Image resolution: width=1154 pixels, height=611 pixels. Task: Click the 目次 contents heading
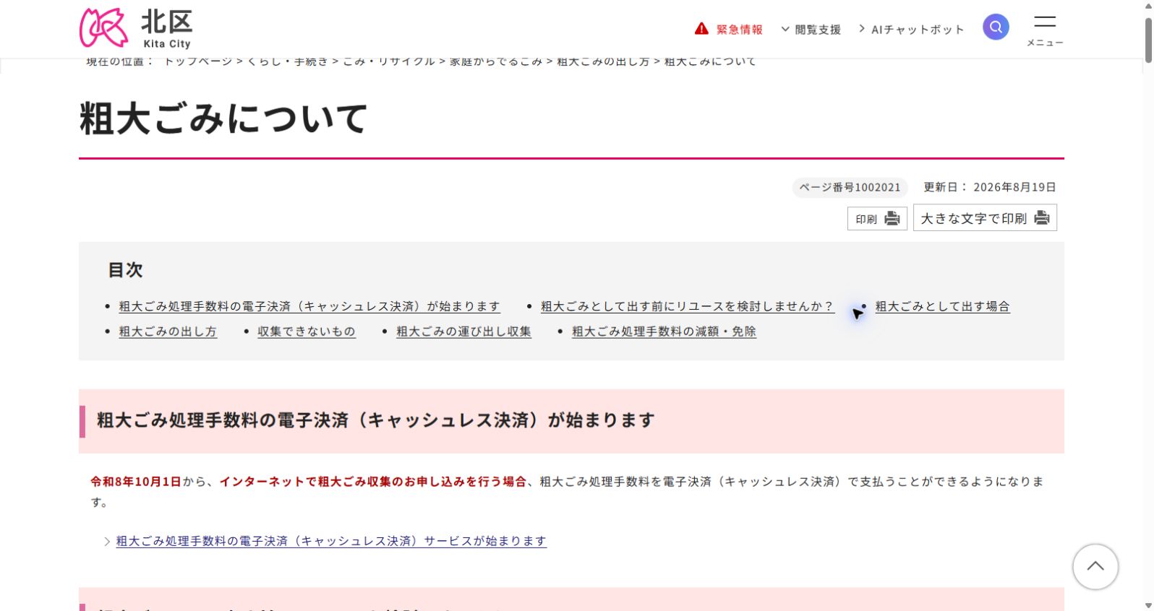tap(126, 270)
